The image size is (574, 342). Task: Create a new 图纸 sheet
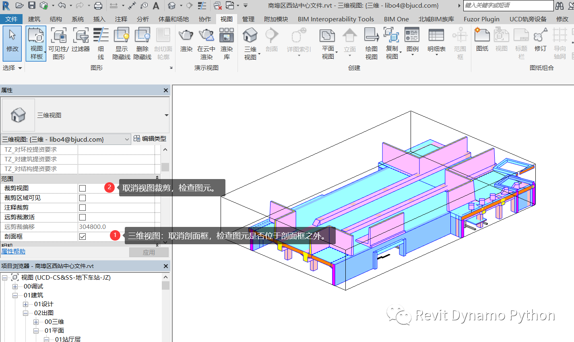coord(482,40)
